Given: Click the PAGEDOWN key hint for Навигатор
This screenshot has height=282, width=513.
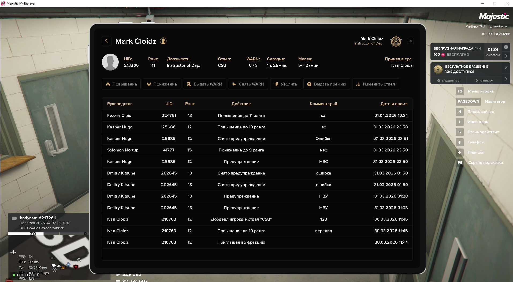Looking at the screenshot, I should (468, 102).
